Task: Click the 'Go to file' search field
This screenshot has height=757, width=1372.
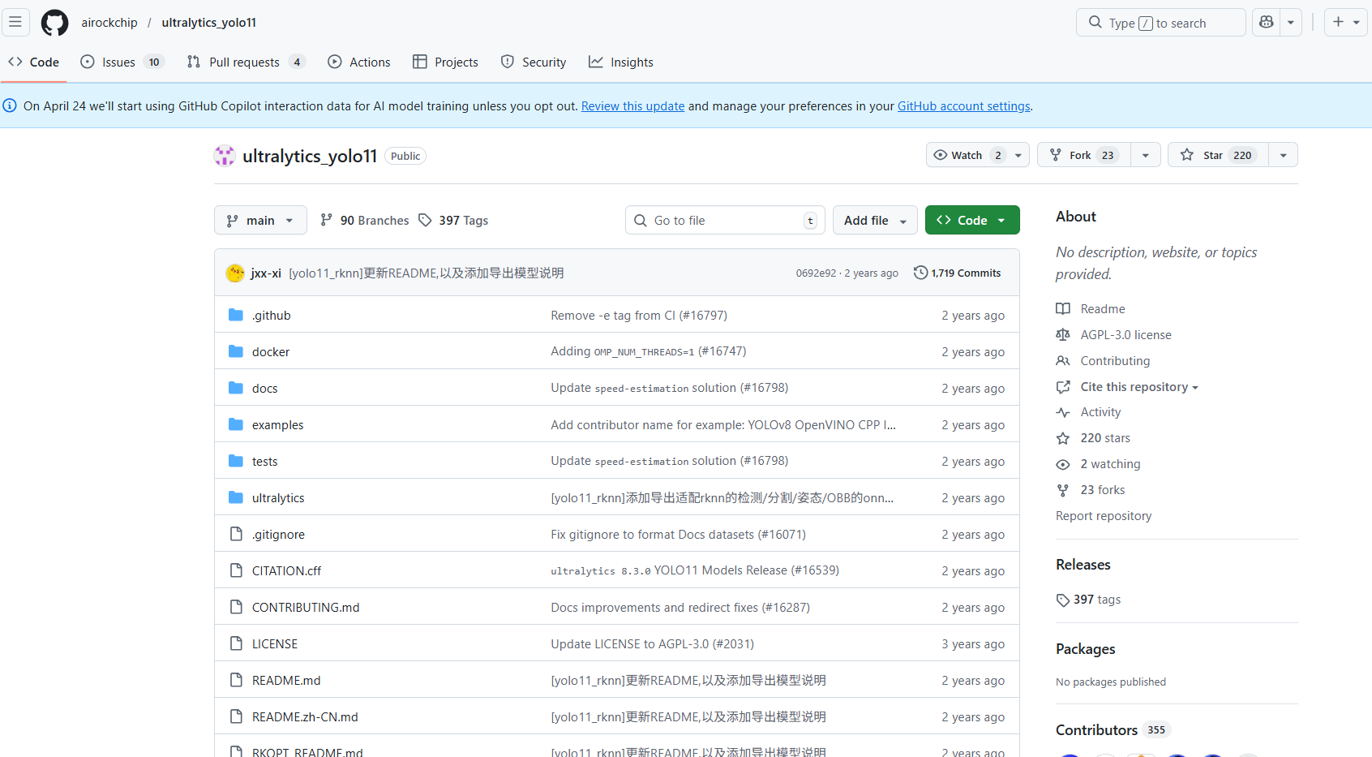Action: (725, 220)
